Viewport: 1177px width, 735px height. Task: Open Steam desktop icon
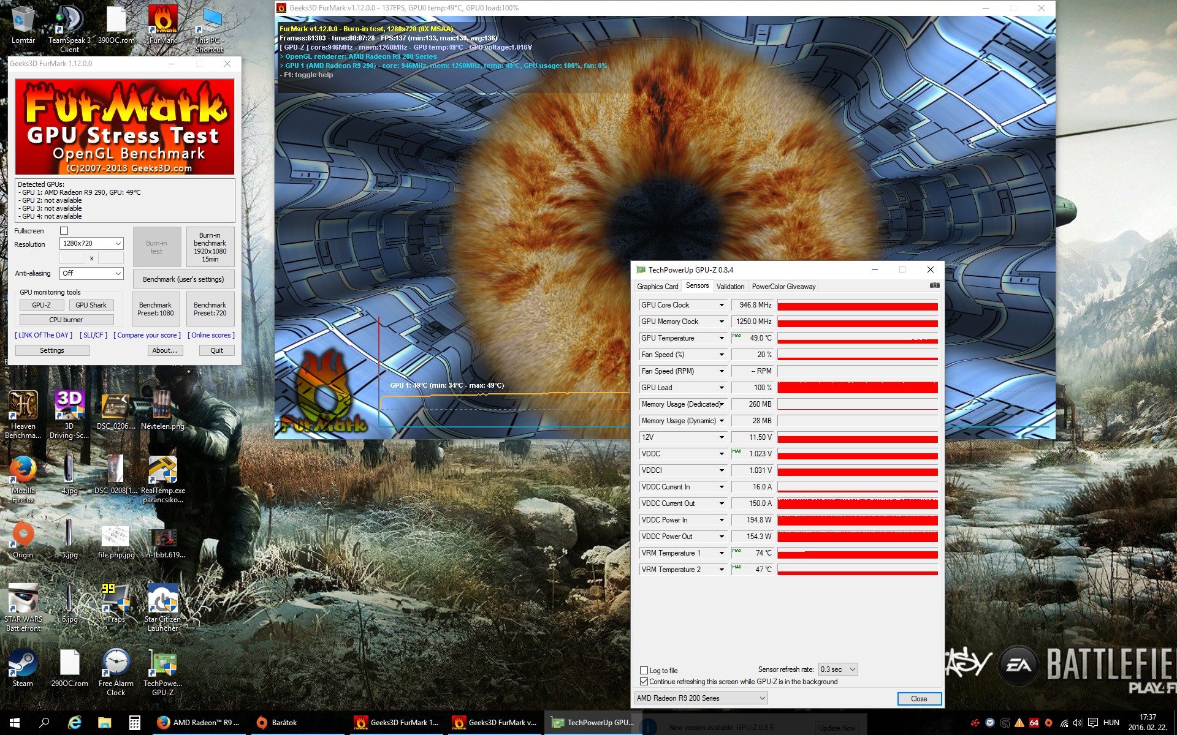23,668
